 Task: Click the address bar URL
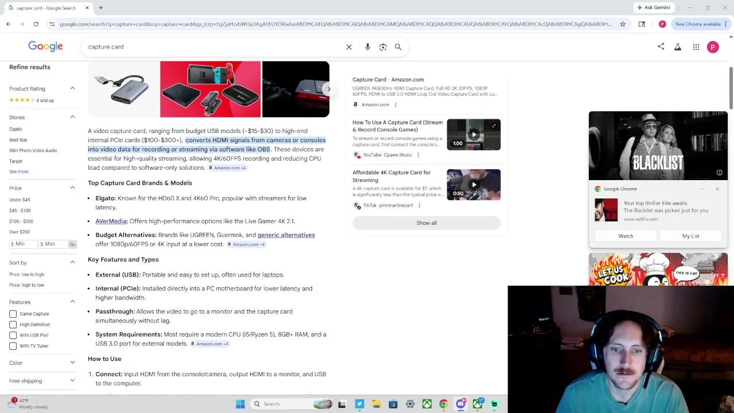335,24
